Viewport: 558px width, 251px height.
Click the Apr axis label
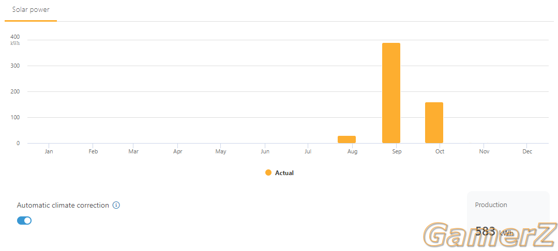[x=178, y=152]
